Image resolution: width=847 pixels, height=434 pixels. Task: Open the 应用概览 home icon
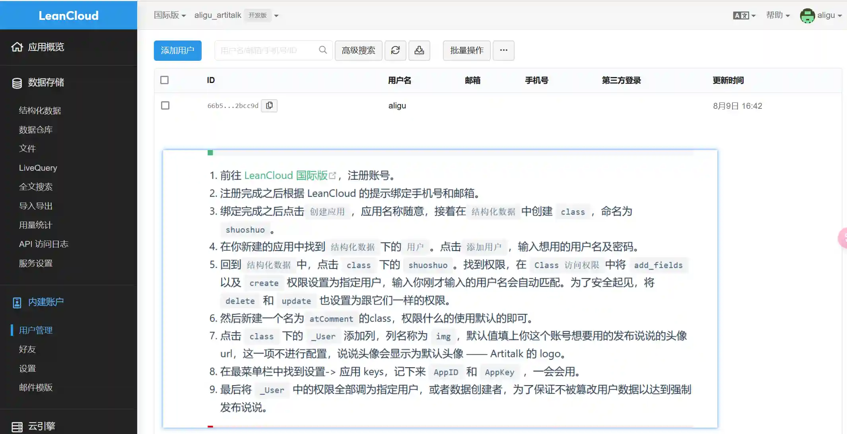pos(17,47)
